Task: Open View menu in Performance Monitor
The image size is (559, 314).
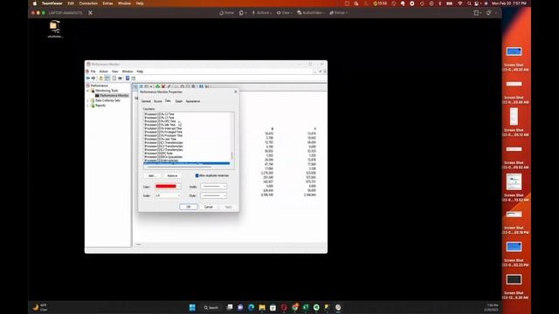Action: [x=114, y=72]
